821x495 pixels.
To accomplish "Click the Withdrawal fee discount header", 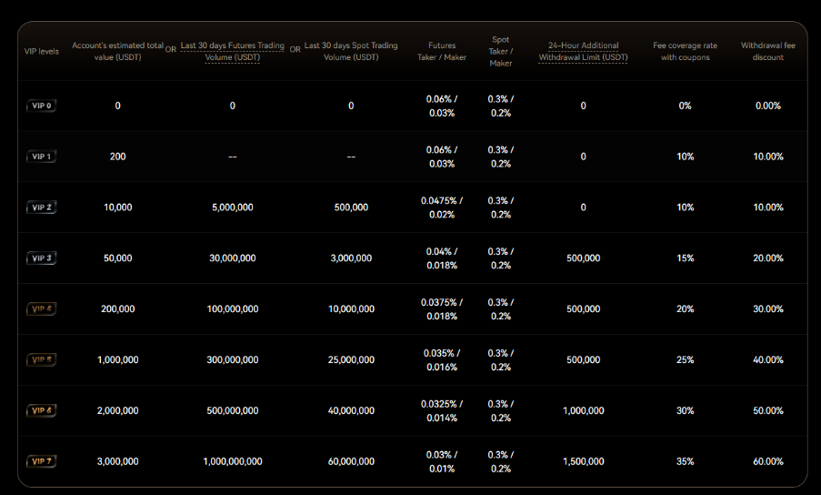I will (x=767, y=51).
